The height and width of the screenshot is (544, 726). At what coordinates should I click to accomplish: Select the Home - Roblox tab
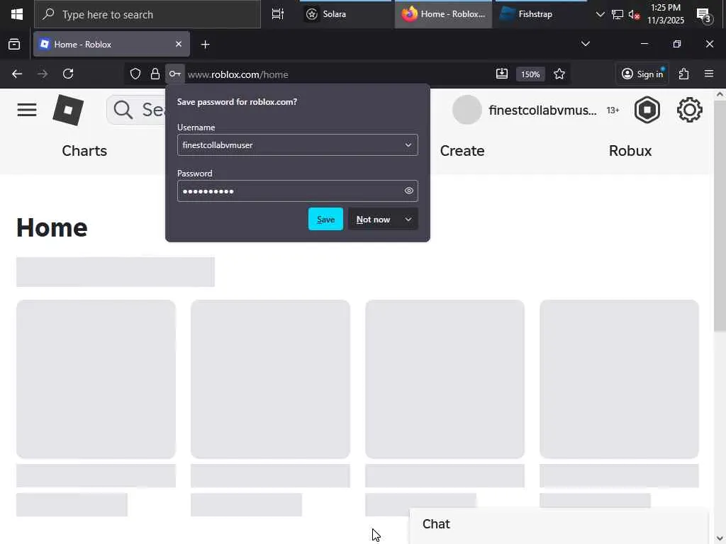coord(111,45)
